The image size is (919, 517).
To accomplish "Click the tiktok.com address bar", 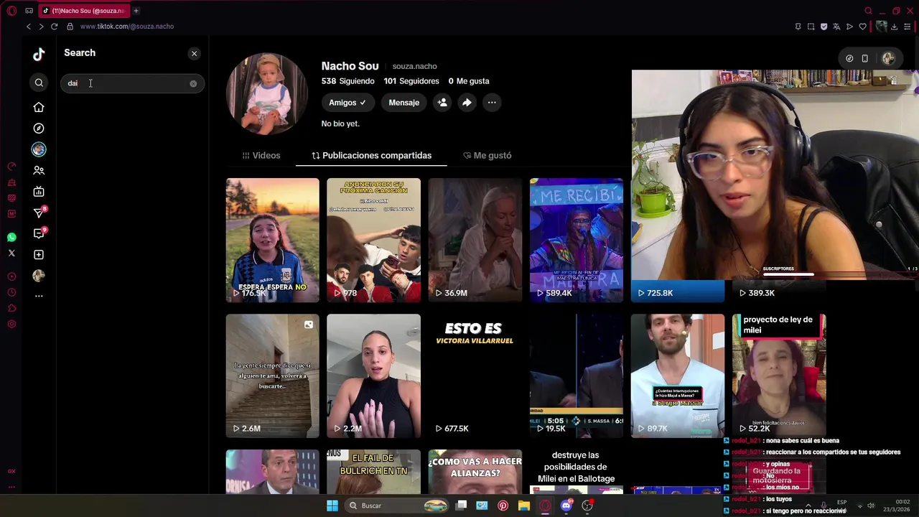I will click(x=127, y=27).
